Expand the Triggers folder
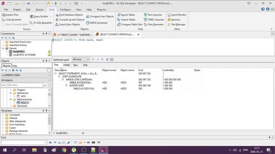Image resolution: width=275 pixels, height=154 pixels. click(x=10, y=90)
